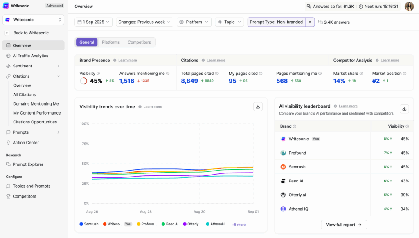419x238 pixels.
Task: Open the 1 Sep 2025 date picker
Action: point(93,22)
